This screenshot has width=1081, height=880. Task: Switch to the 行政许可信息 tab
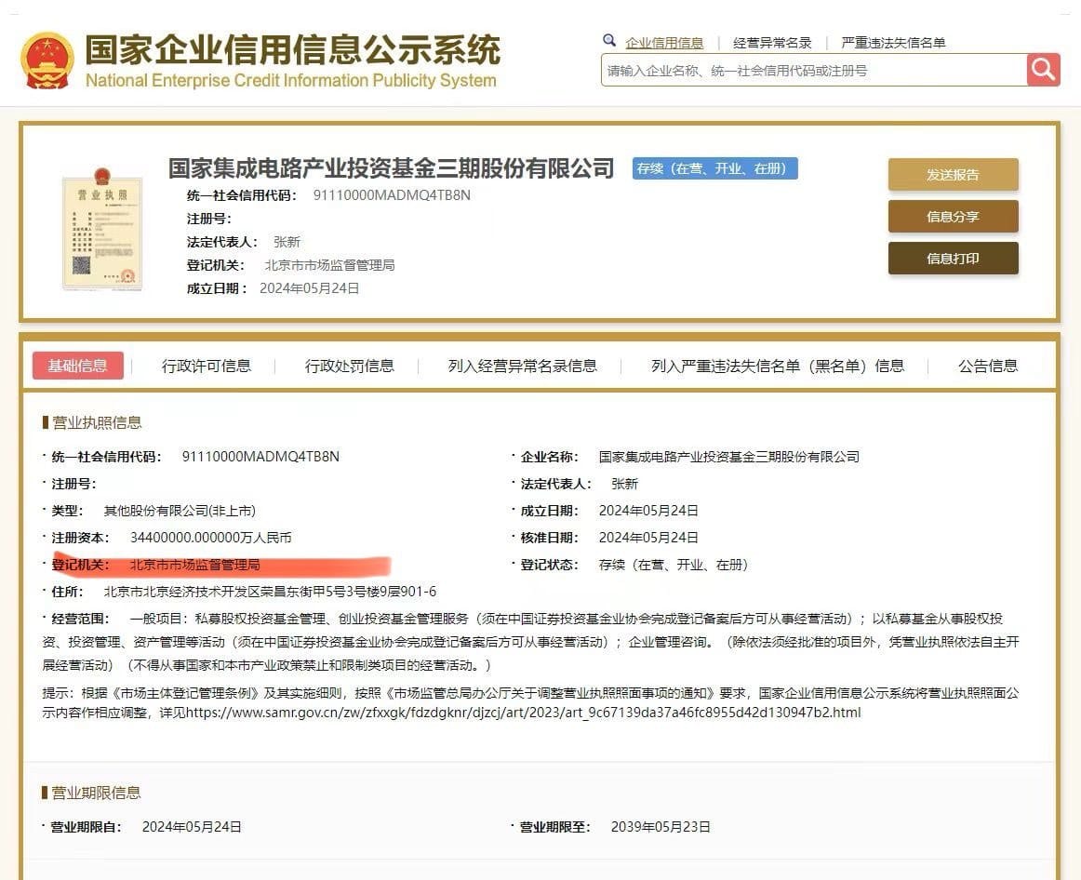[x=206, y=366]
